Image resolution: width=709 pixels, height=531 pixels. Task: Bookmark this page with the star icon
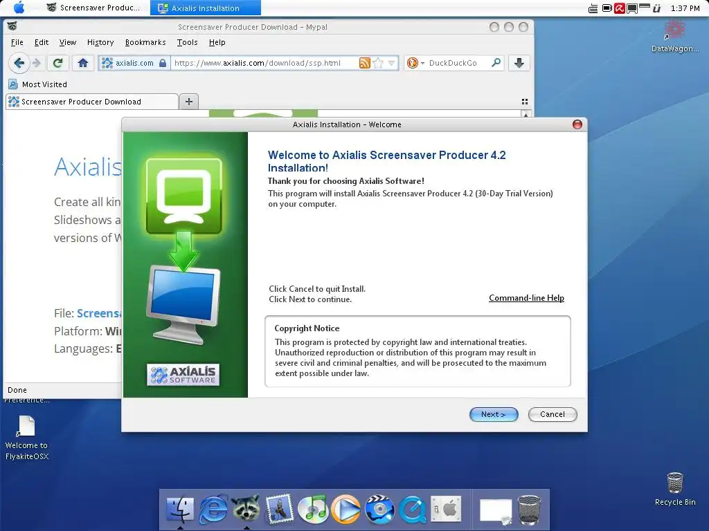pyautogui.click(x=378, y=63)
